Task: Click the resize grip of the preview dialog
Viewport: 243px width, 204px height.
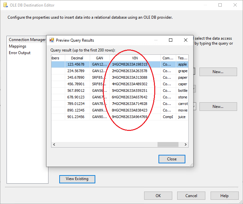Action: tap(191, 165)
